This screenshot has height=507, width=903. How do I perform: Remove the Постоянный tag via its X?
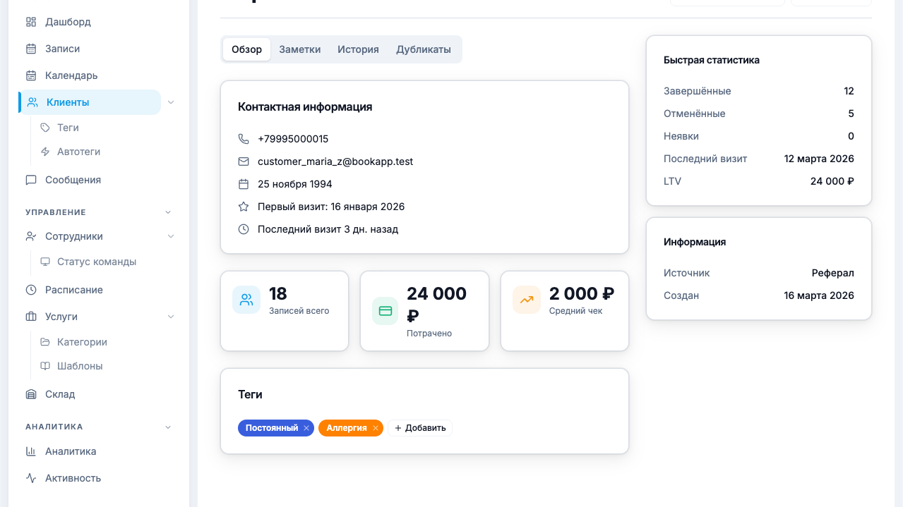click(306, 428)
